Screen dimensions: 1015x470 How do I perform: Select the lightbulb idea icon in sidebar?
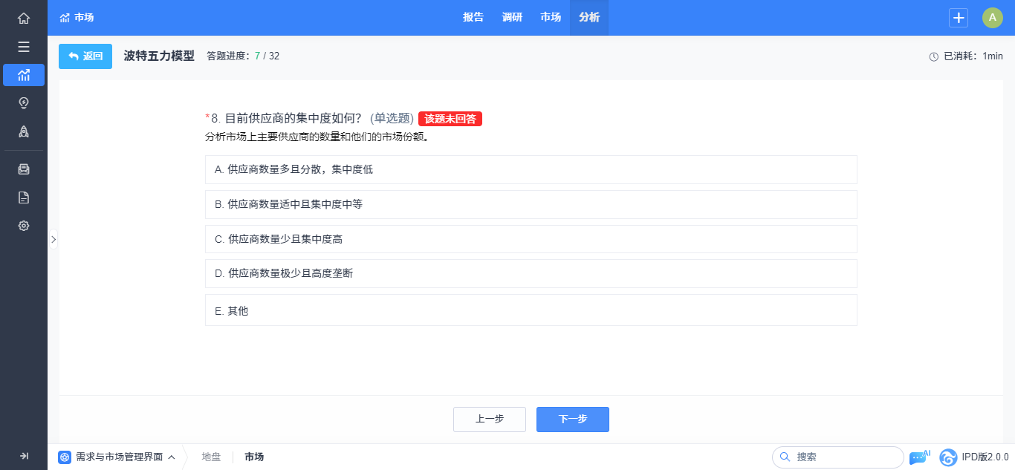tap(24, 103)
